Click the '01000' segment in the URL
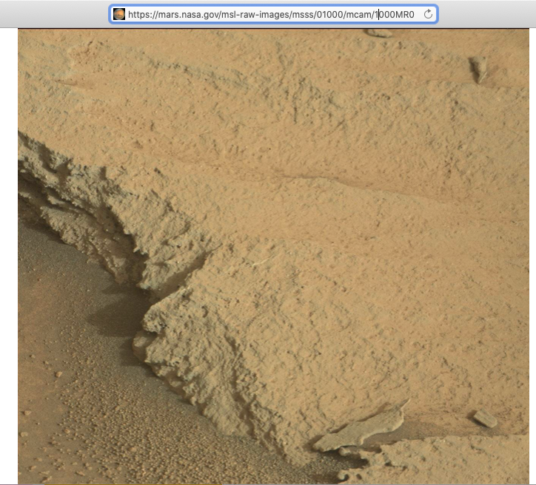The width and height of the screenshot is (536, 485). tap(328, 14)
